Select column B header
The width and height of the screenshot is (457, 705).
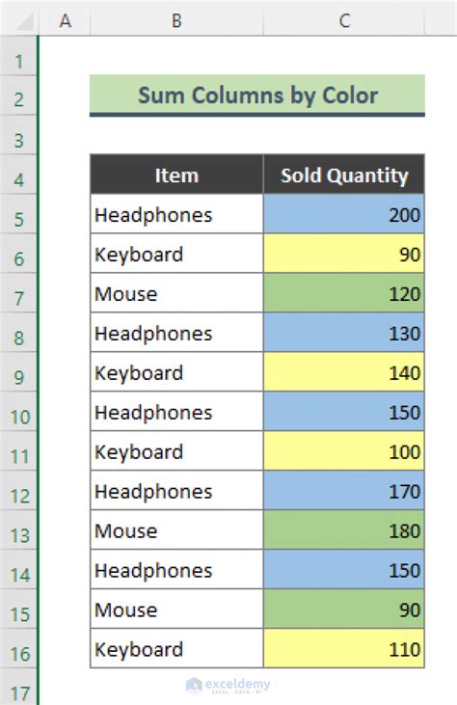[x=176, y=20]
